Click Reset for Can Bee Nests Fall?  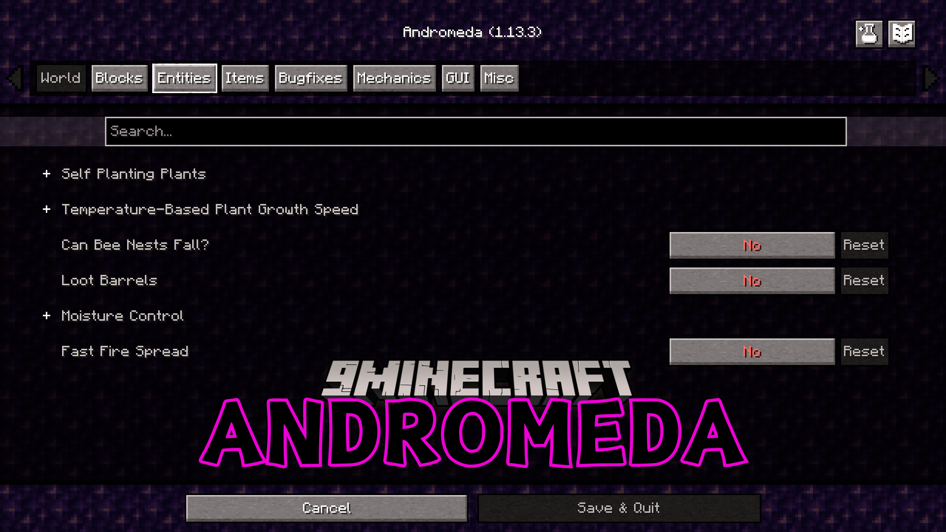coord(864,245)
